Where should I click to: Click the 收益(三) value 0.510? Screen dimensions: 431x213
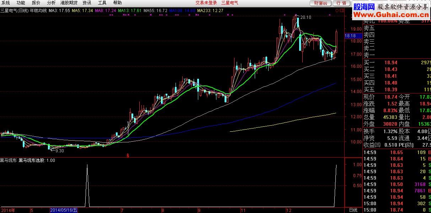point(390,144)
